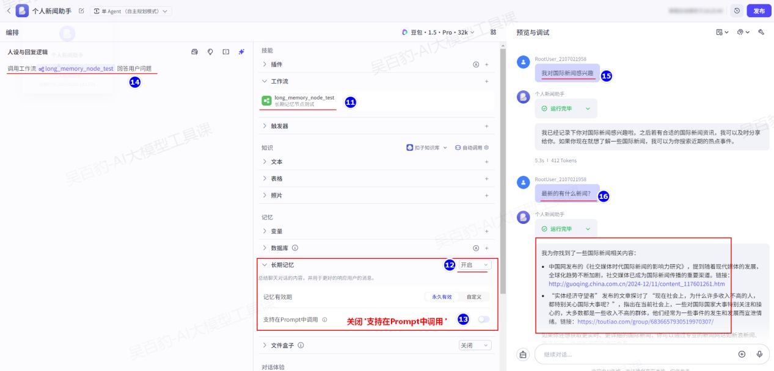The width and height of the screenshot is (774, 371).
Task: Open the history clock icon
Action: point(737,11)
